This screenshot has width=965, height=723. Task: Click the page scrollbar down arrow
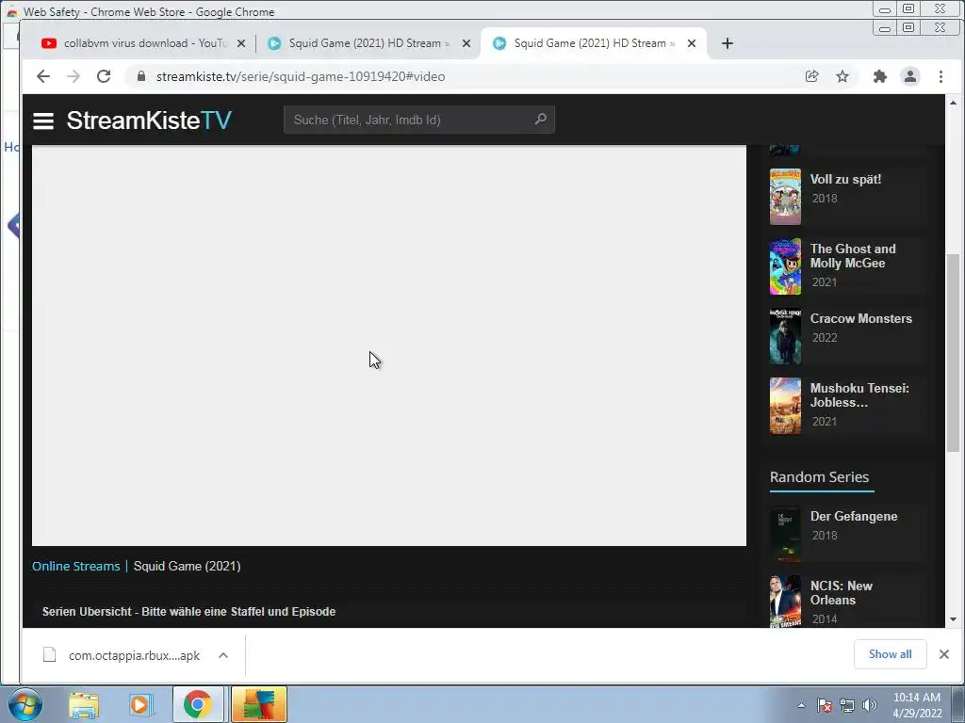(x=954, y=619)
